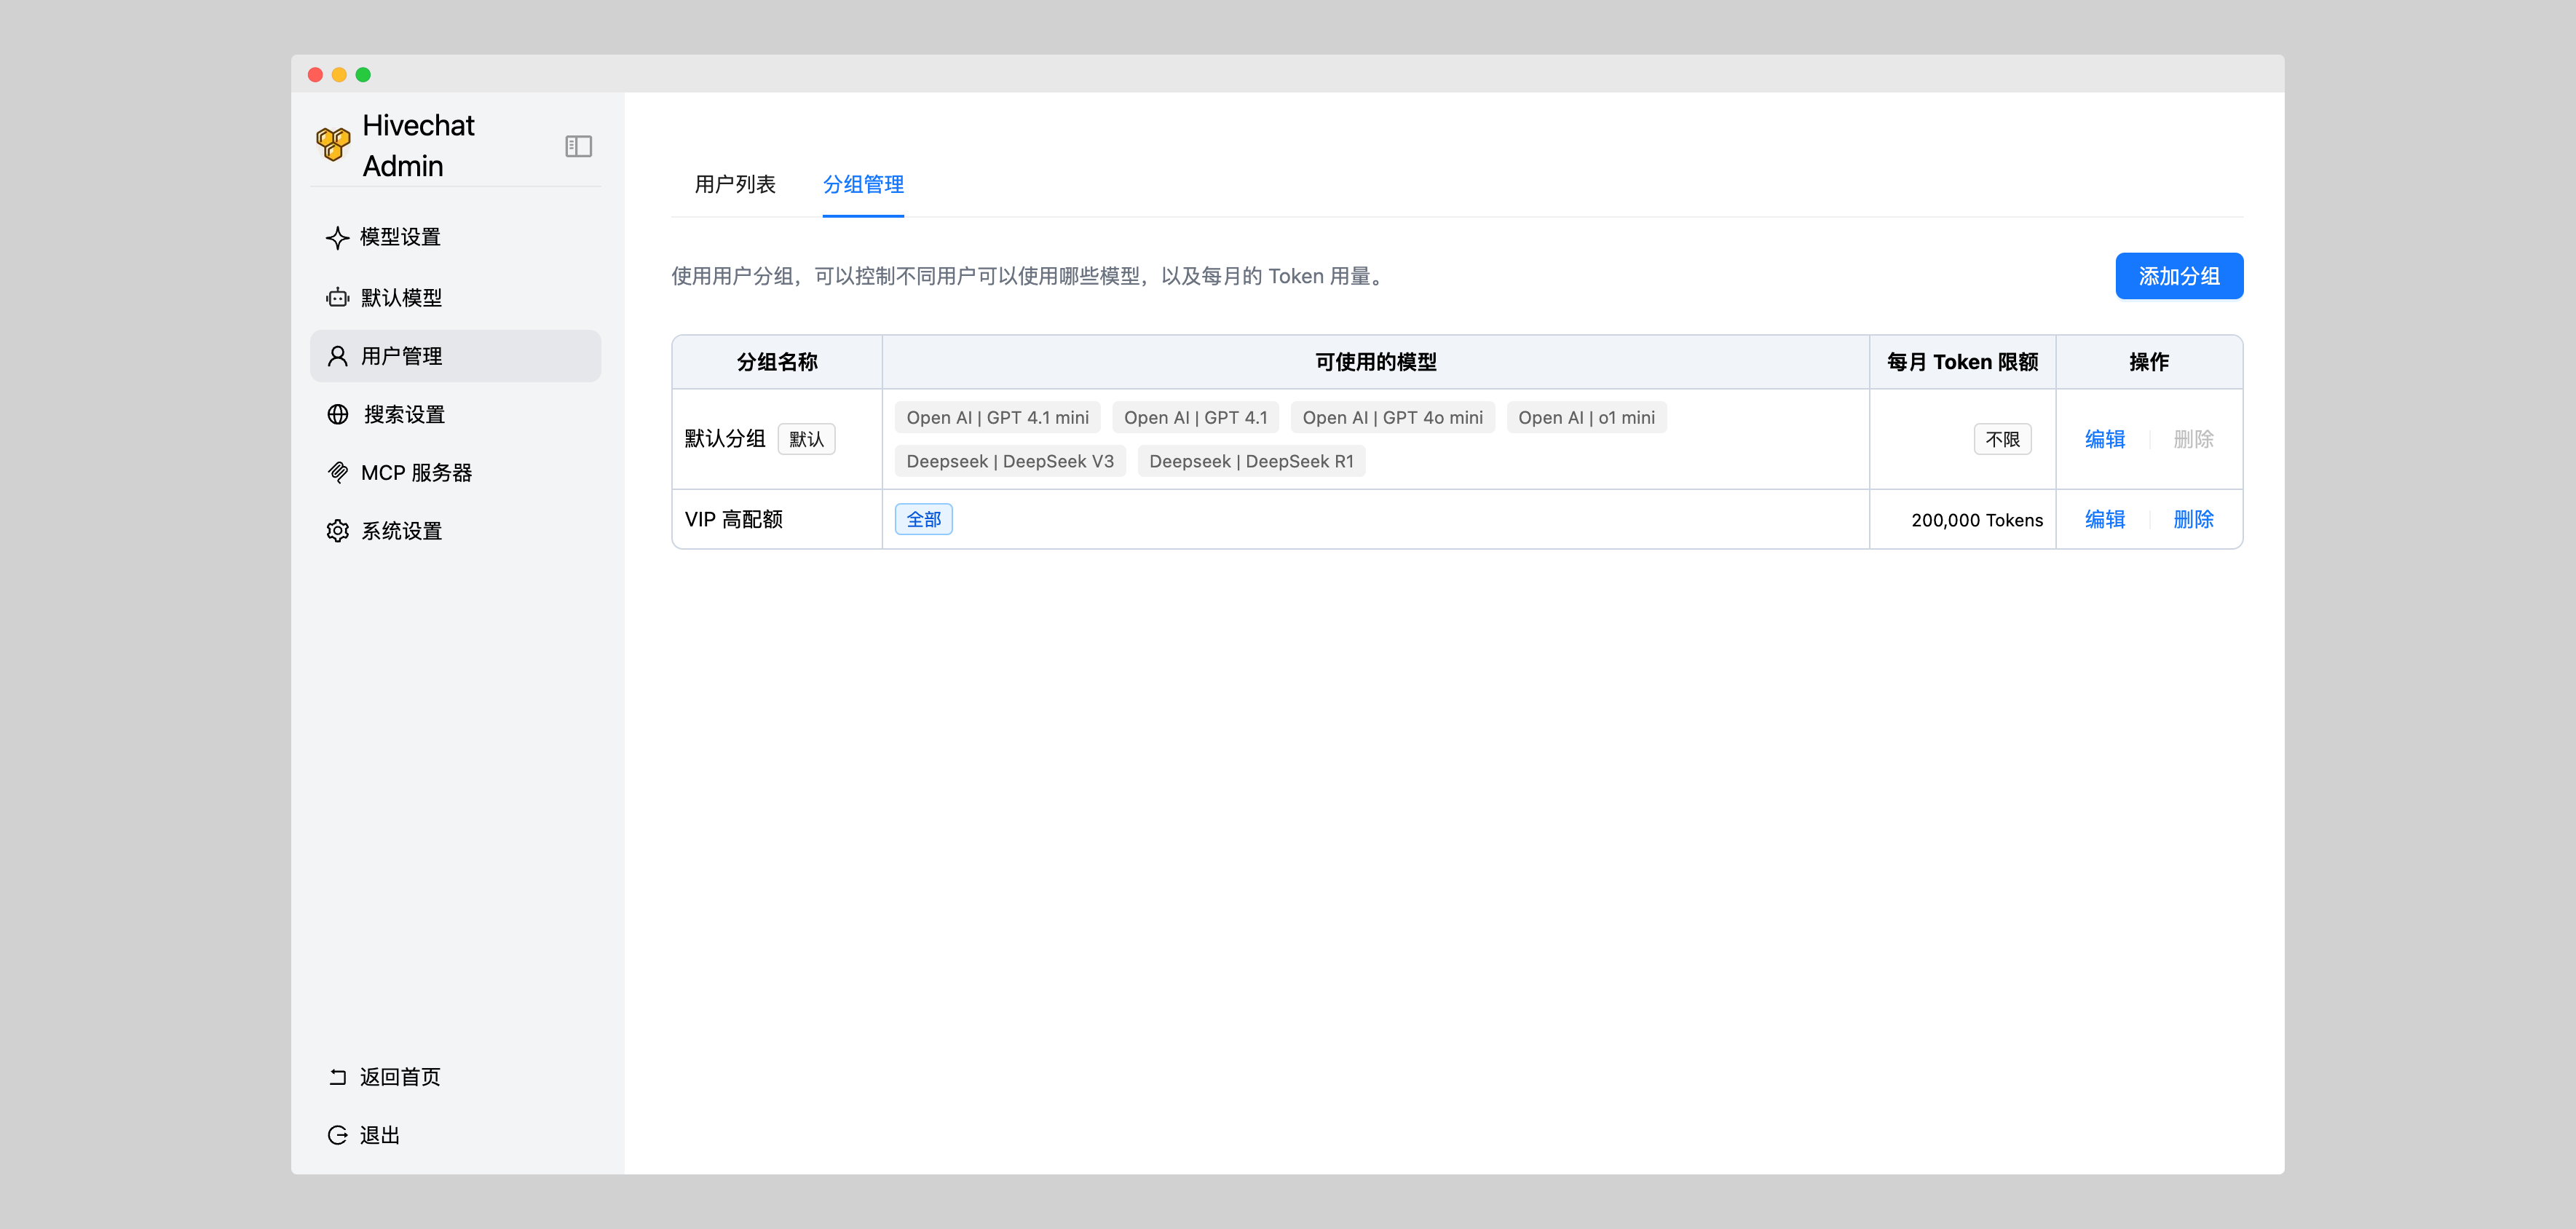Image resolution: width=2576 pixels, height=1229 pixels.
Task: Click the 不限 token limit badge
Action: point(2002,439)
